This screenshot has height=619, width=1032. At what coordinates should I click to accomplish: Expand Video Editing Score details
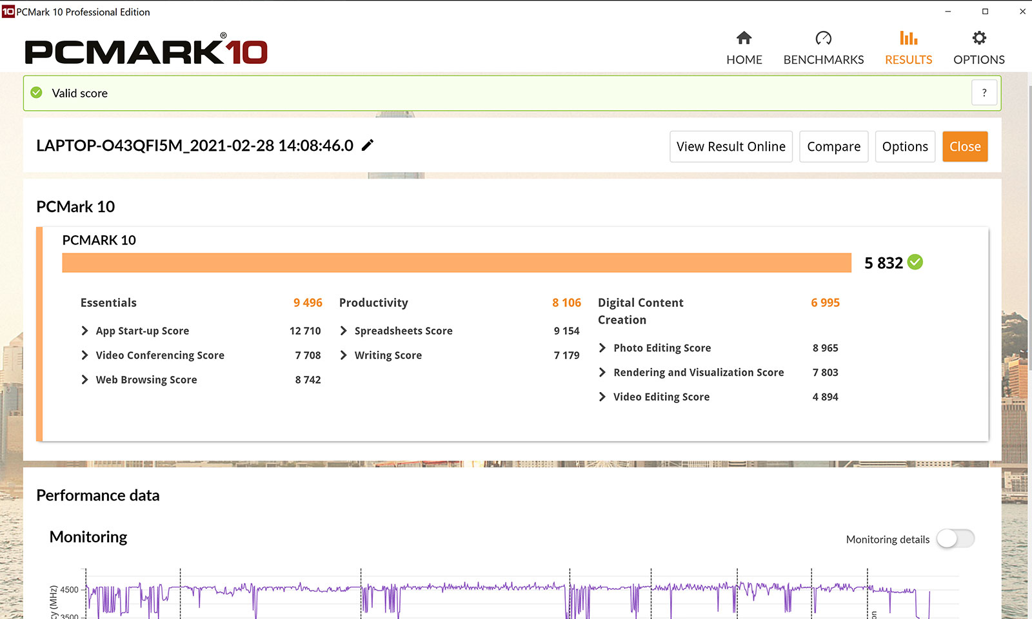(x=602, y=397)
